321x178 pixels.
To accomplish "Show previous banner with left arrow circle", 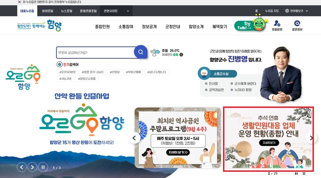I will coord(134,138).
